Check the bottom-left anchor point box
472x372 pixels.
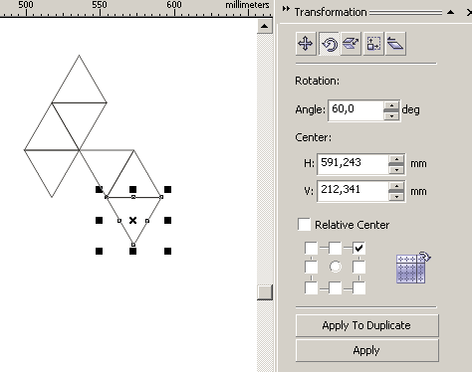[x=311, y=287]
